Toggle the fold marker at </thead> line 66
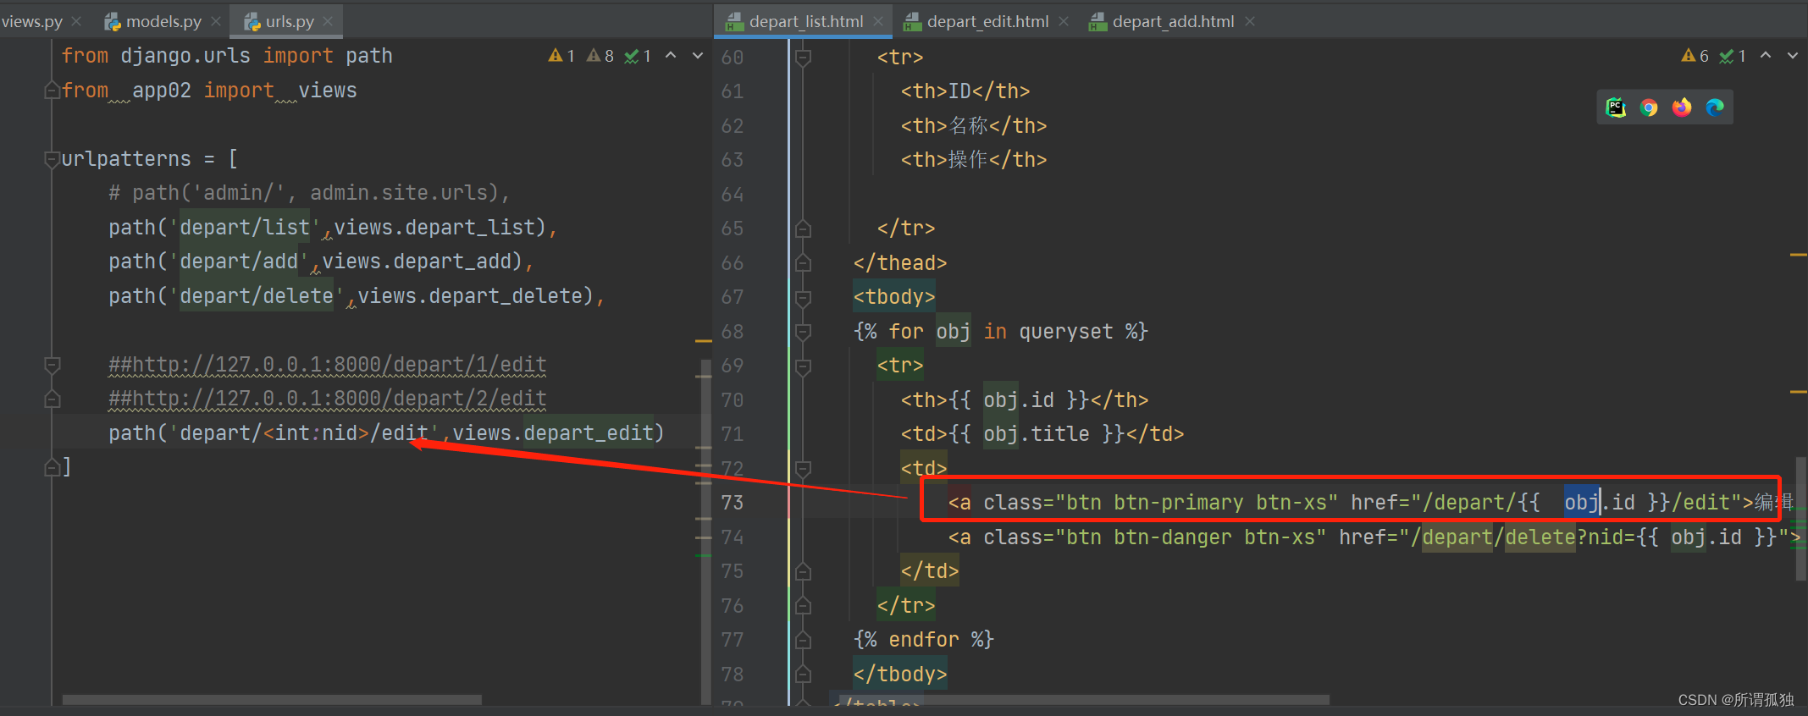This screenshot has width=1808, height=716. pos(804,263)
